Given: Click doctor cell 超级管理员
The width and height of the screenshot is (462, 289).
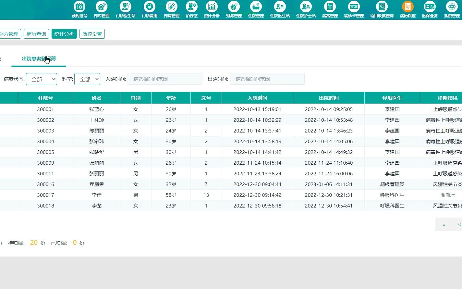Looking at the screenshot, I should (x=392, y=184).
